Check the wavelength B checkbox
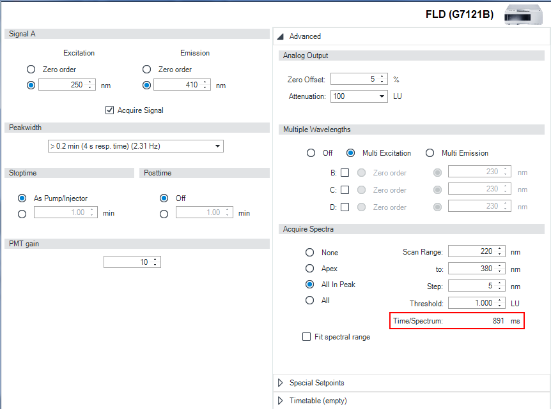Viewport: 551px width, 409px height. pyautogui.click(x=345, y=172)
